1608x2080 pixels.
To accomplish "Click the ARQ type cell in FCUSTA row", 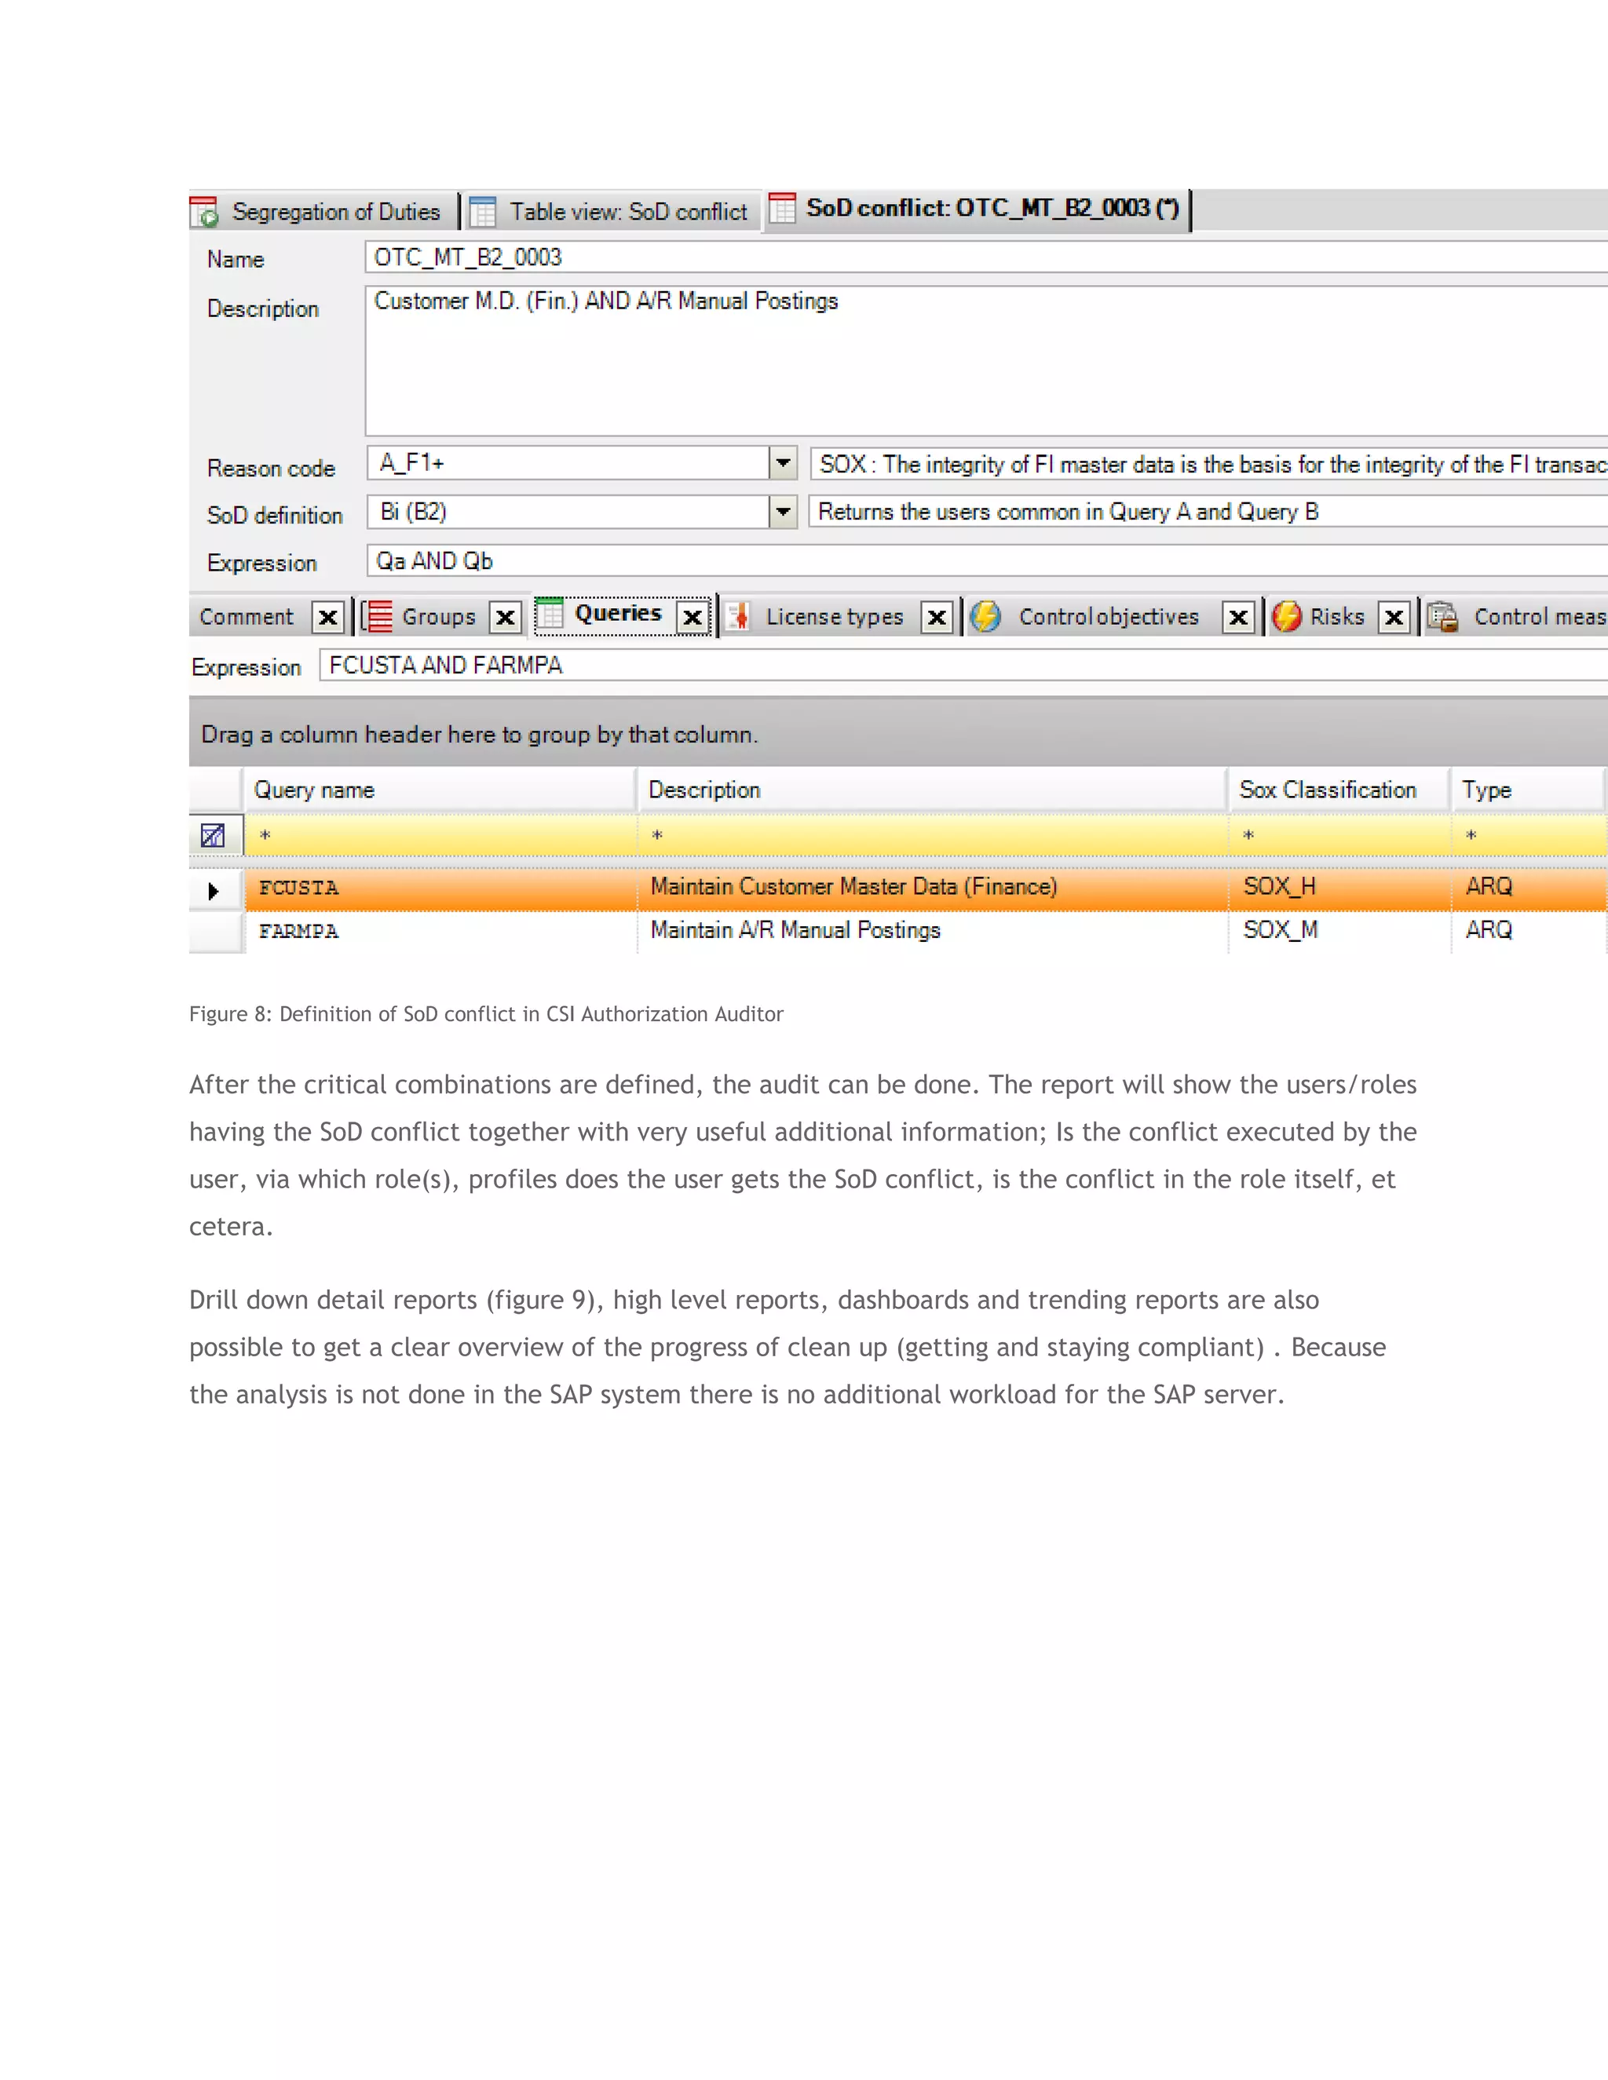I will coord(1529,888).
